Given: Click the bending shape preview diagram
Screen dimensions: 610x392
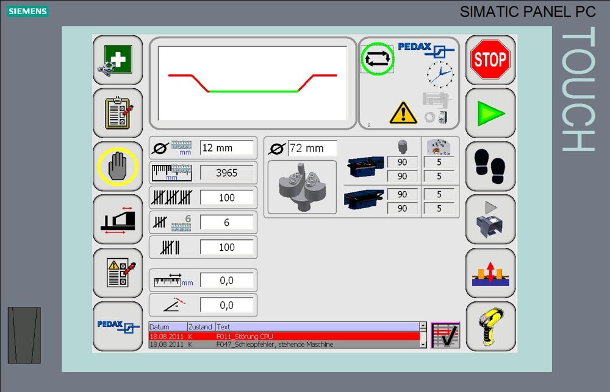Looking at the screenshot, I should (x=253, y=83).
